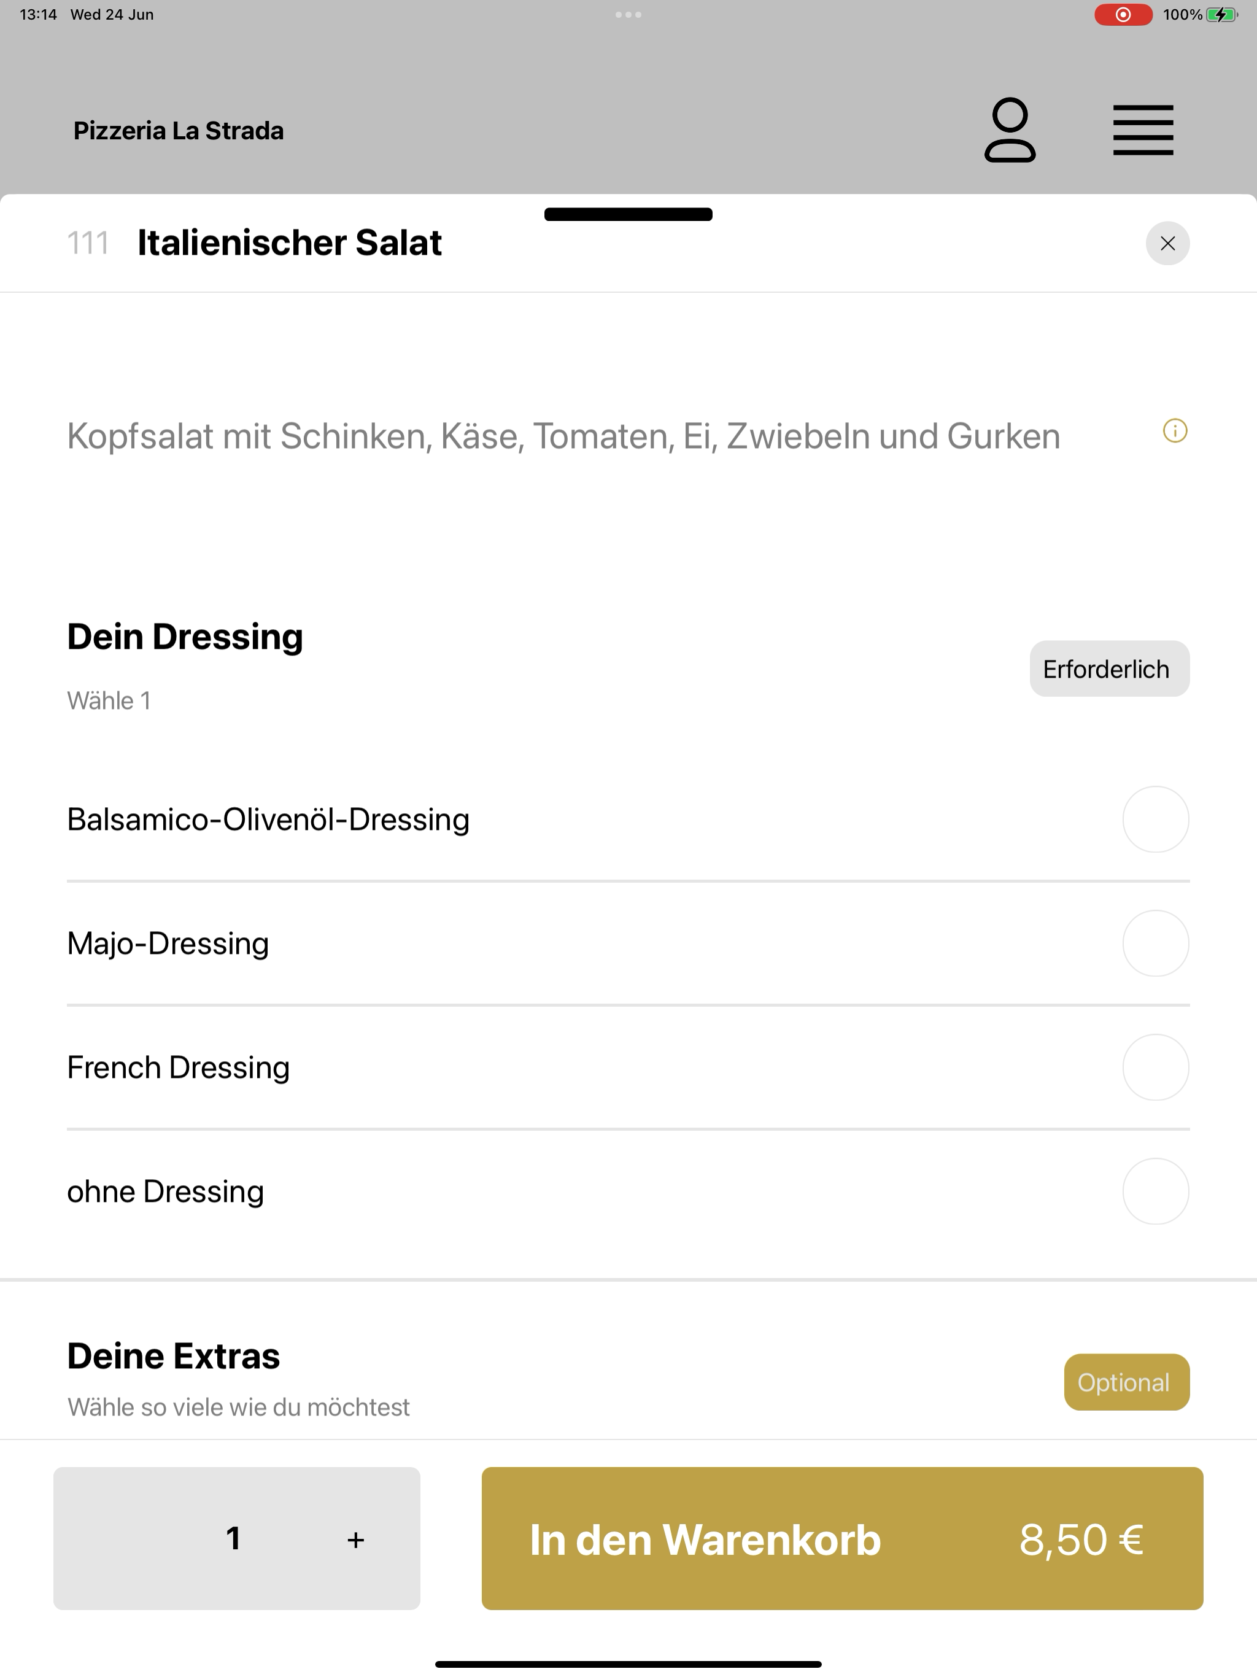This screenshot has height=1677, width=1257.
Task: Tap the quantity number field
Action: 233,1538
